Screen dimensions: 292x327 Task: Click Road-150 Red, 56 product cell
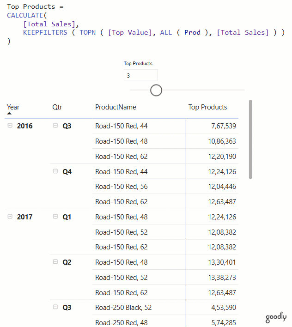[x=121, y=187]
